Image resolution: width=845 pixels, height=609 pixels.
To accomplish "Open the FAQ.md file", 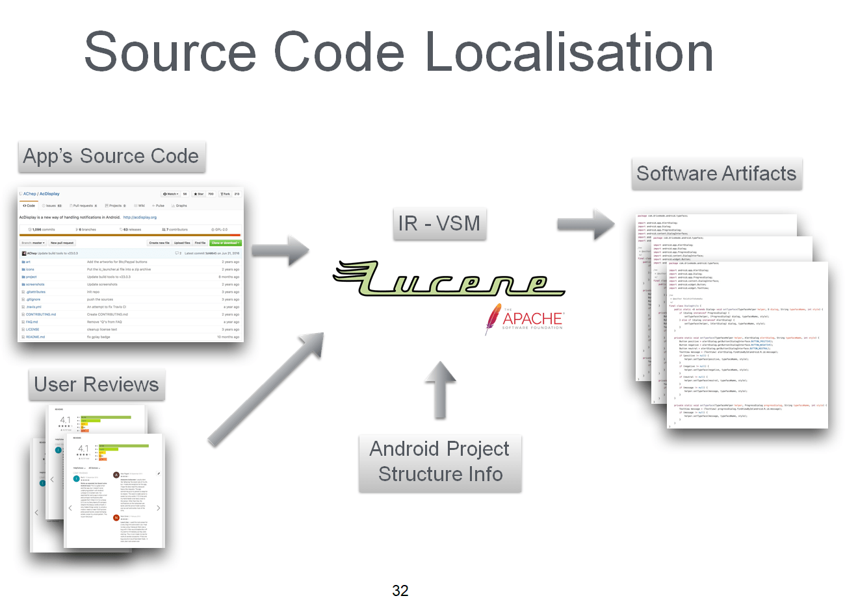I will (32, 322).
